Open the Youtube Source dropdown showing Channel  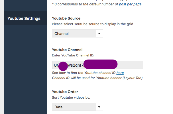click(x=74, y=33)
